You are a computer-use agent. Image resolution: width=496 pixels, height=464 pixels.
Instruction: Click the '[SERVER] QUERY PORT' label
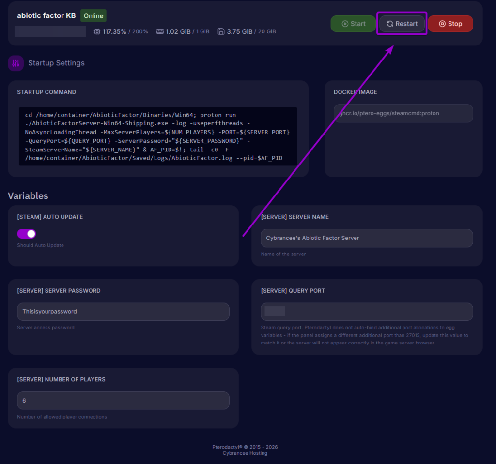(293, 290)
